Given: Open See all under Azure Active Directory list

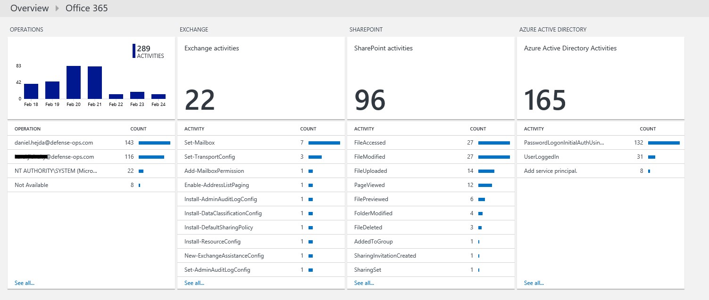Looking at the screenshot, I should (x=534, y=283).
